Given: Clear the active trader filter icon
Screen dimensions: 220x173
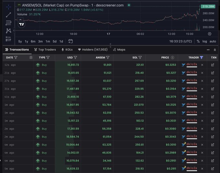Looking at the screenshot, I should coord(202,57).
